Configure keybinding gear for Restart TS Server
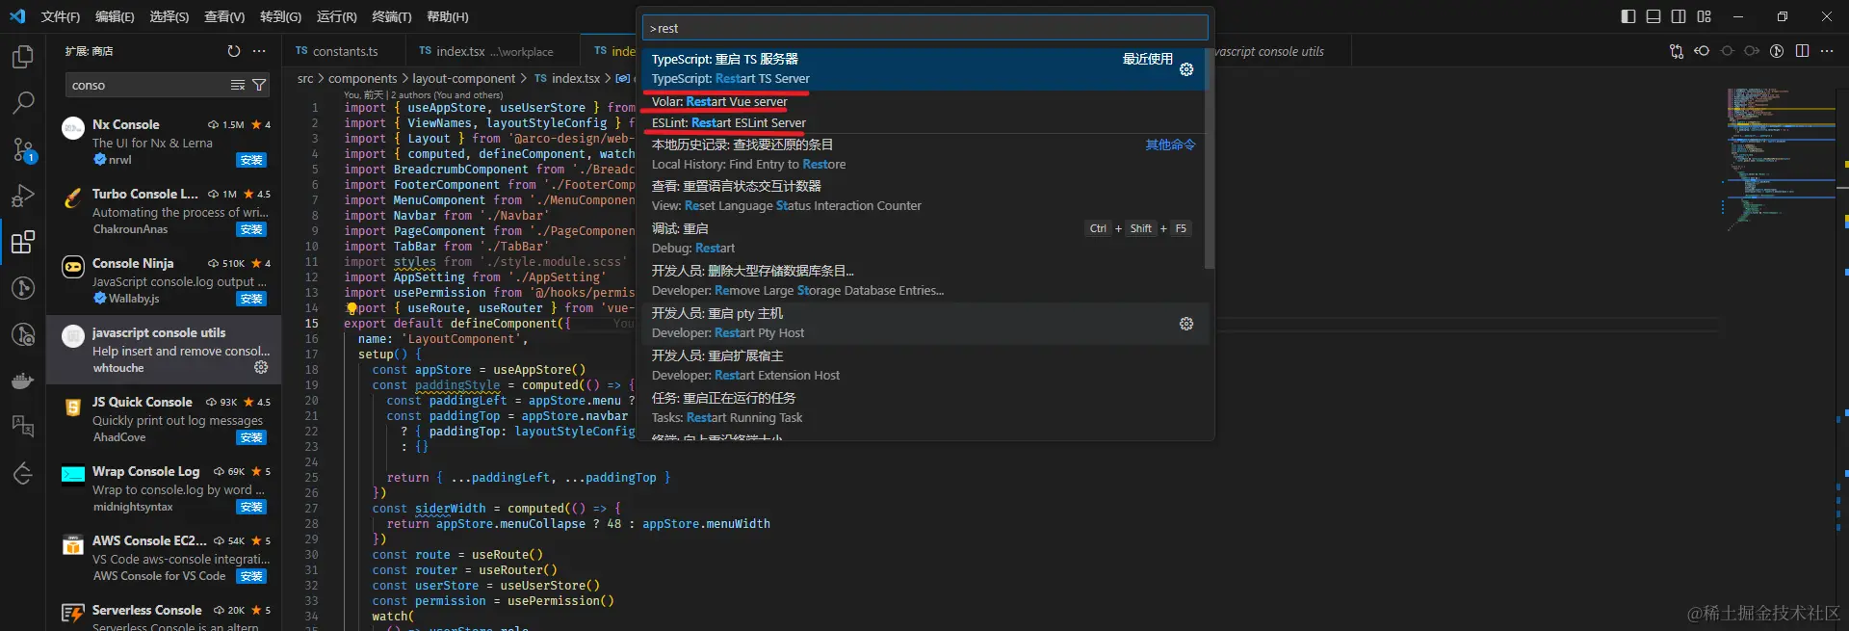The image size is (1849, 631). (1186, 69)
